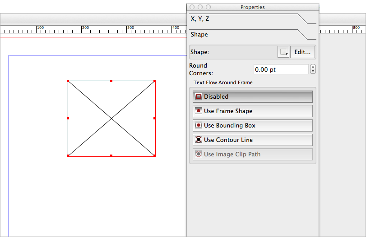Enable Use Frame Shape text flow
Viewport: 366px width, 237px height.
(252, 111)
